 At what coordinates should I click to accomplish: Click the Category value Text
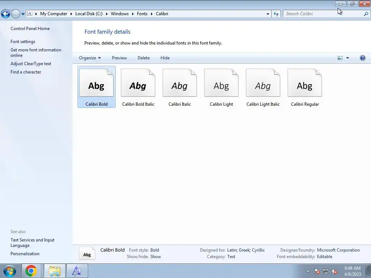coord(231,257)
